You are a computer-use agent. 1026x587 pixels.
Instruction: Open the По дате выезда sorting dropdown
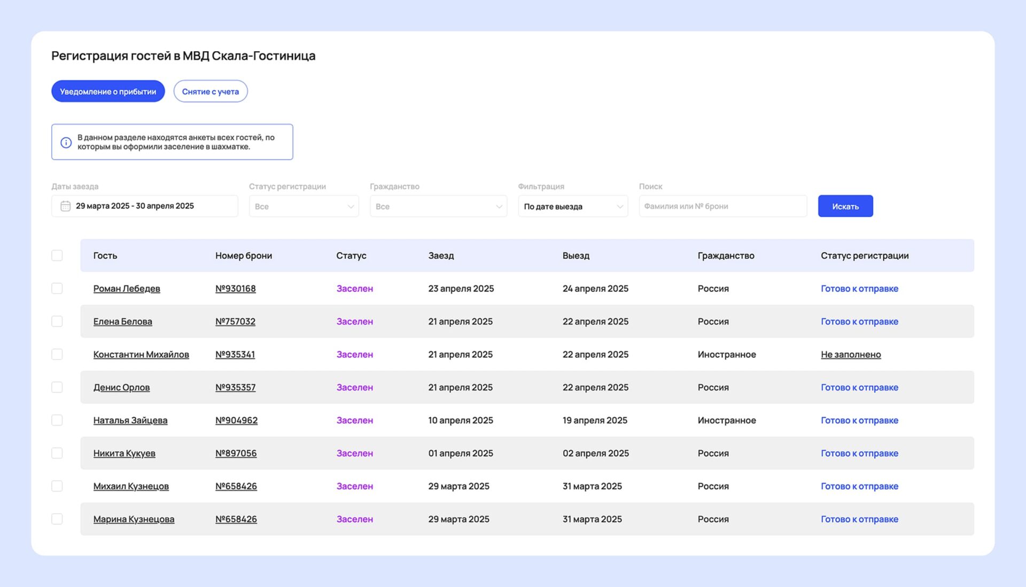coord(572,206)
